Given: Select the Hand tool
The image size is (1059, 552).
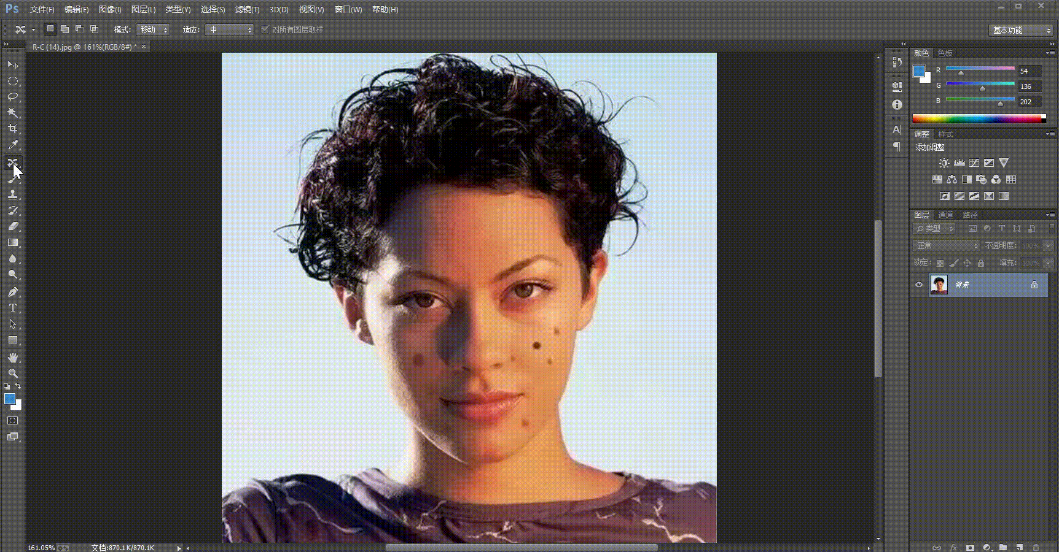Looking at the screenshot, I should 12,357.
